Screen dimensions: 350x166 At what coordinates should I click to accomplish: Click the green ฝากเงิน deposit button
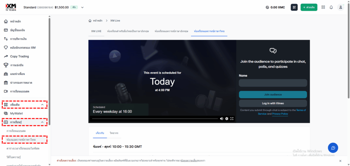click(309, 8)
